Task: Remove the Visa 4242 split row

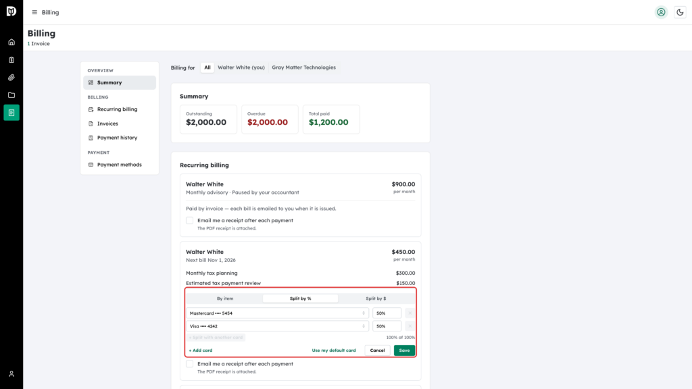Action: click(410, 326)
